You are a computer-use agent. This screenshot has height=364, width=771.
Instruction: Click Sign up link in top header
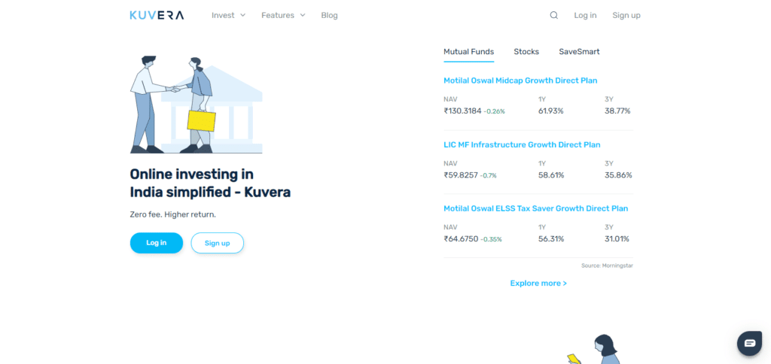[626, 15]
